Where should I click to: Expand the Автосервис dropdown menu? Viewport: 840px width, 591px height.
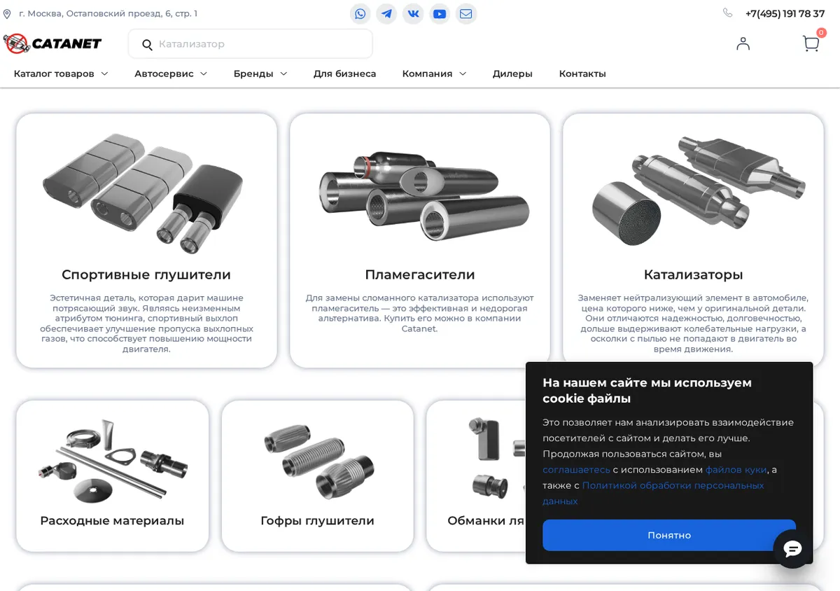click(x=171, y=74)
